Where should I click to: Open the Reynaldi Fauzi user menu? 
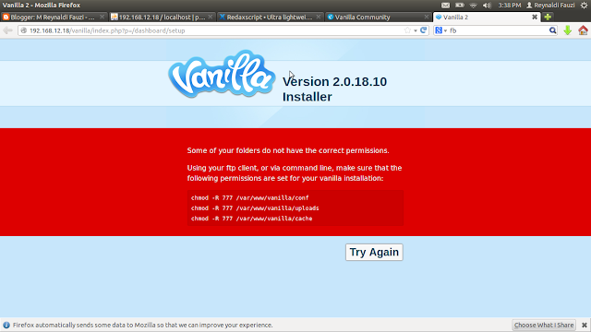[550, 6]
